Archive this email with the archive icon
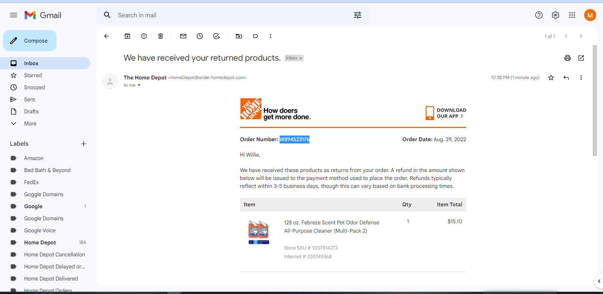This screenshot has height=294, width=603. coord(127,36)
